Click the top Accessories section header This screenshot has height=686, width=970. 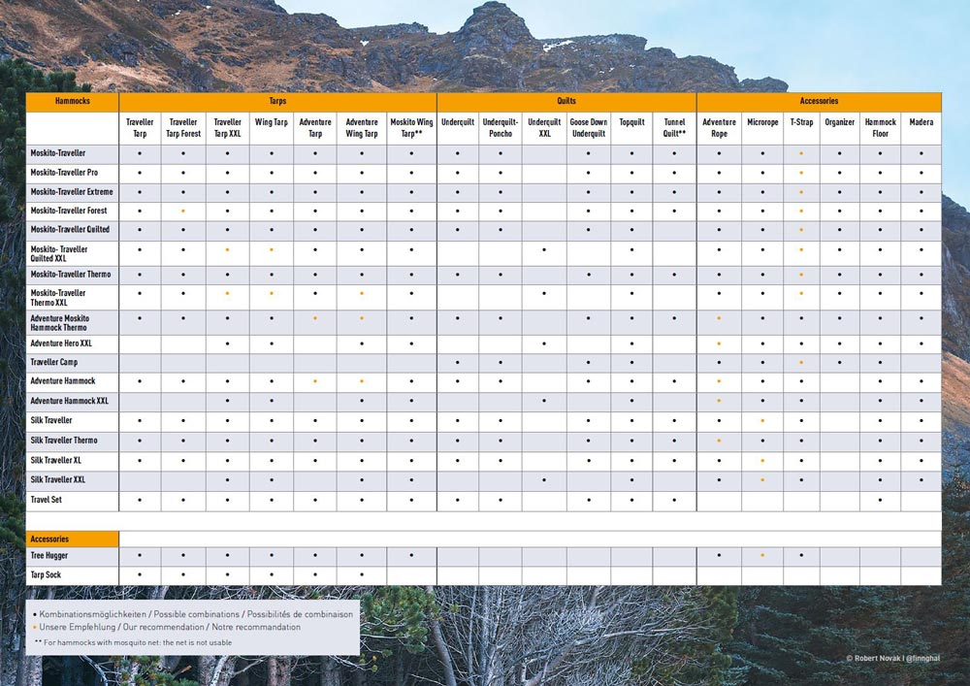(x=819, y=101)
